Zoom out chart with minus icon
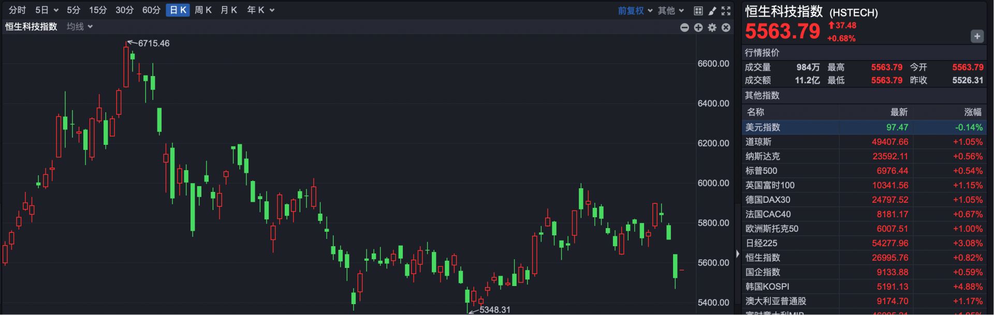 click(x=684, y=27)
